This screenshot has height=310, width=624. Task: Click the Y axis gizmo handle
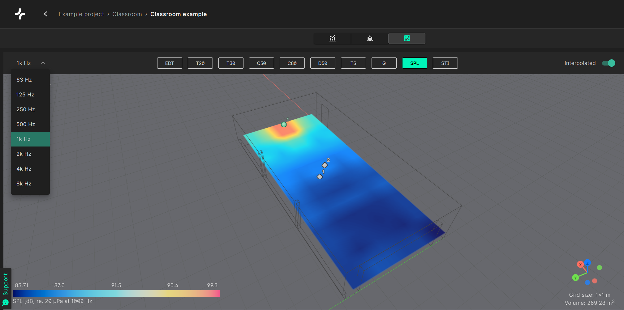click(x=575, y=278)
